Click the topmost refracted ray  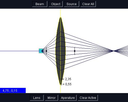point(86,41)
